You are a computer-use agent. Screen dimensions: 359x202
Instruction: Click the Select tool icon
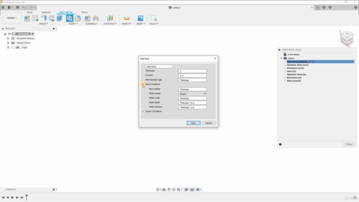tap(154, 19)
